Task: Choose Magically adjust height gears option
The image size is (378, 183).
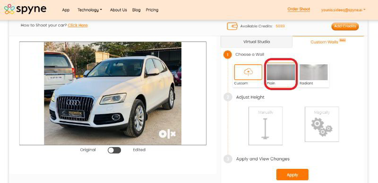Action: [322, 125]
